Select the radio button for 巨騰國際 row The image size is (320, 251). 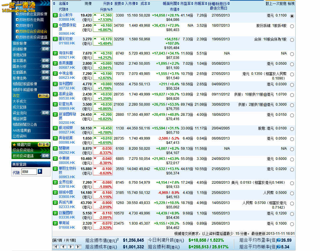click(x=292, y=214)
